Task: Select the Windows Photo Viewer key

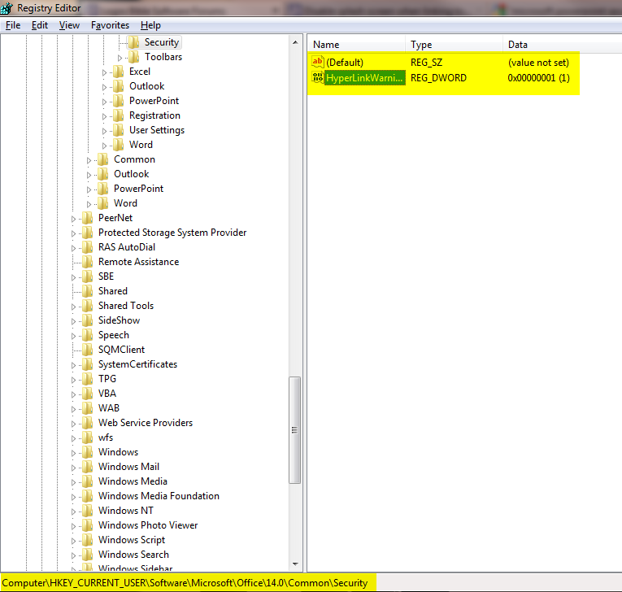Action: point(148,525)
